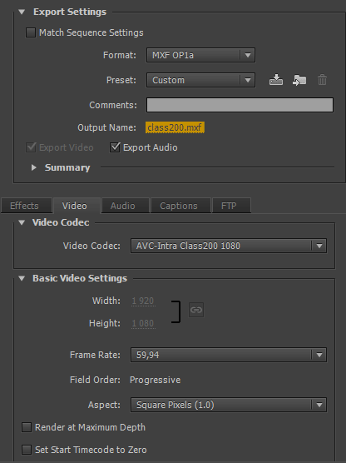Viewport: 346px width, 463px height.
Task: Enable Render at Maximum Depth
Action: 27,427
